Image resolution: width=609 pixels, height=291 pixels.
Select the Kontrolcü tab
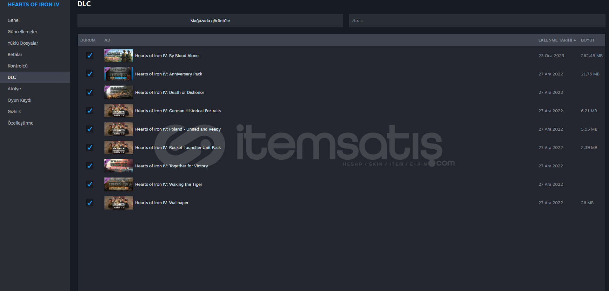(x=35, y=66)
